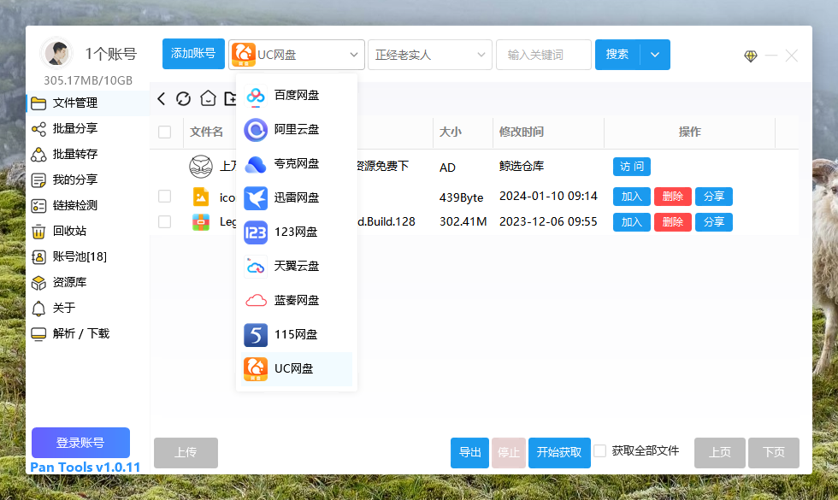Choose 迅雷网盘 in the dropdown list
This screenshot has width=838, height=500.
(296, 197)
